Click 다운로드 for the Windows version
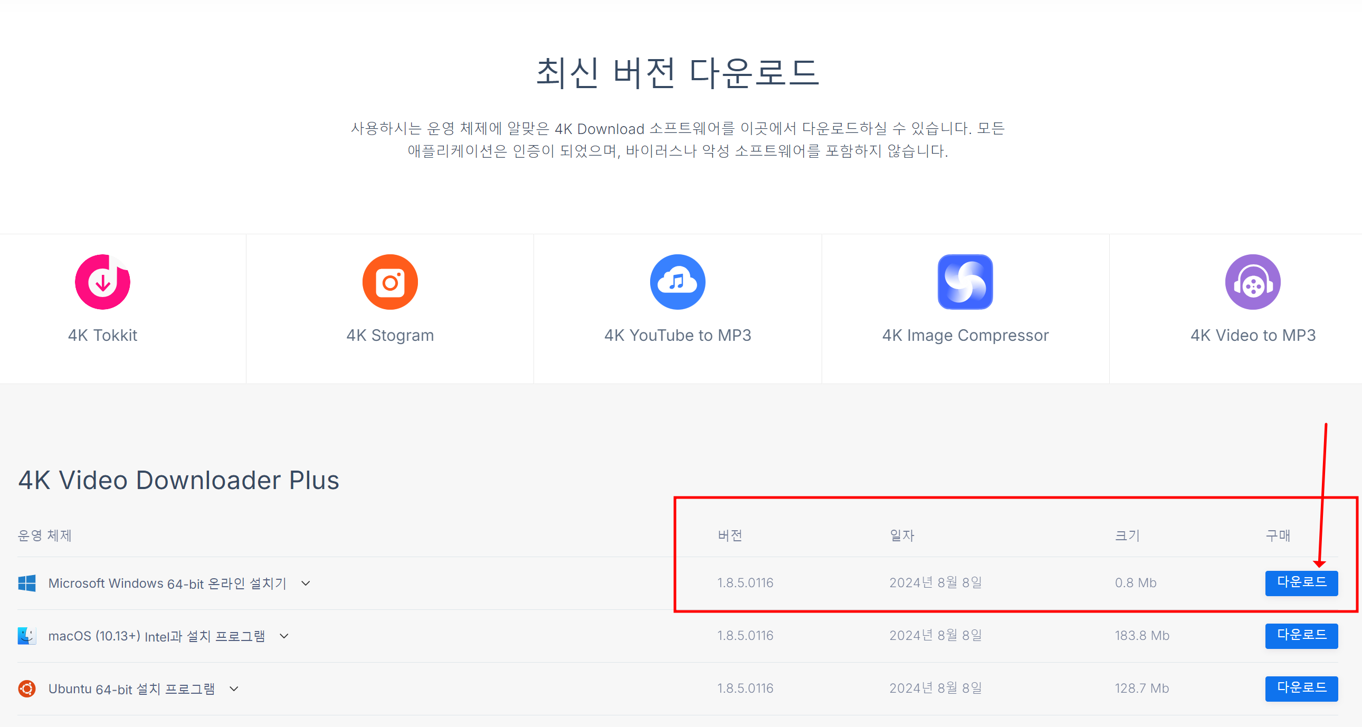 1302,583
